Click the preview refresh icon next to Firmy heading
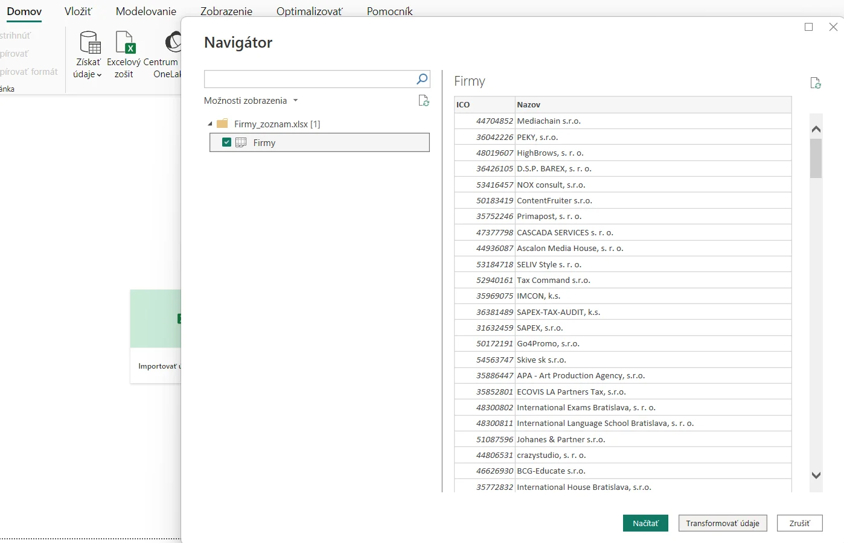The width and height of the screenshot is (844, 543). [815, 83]
